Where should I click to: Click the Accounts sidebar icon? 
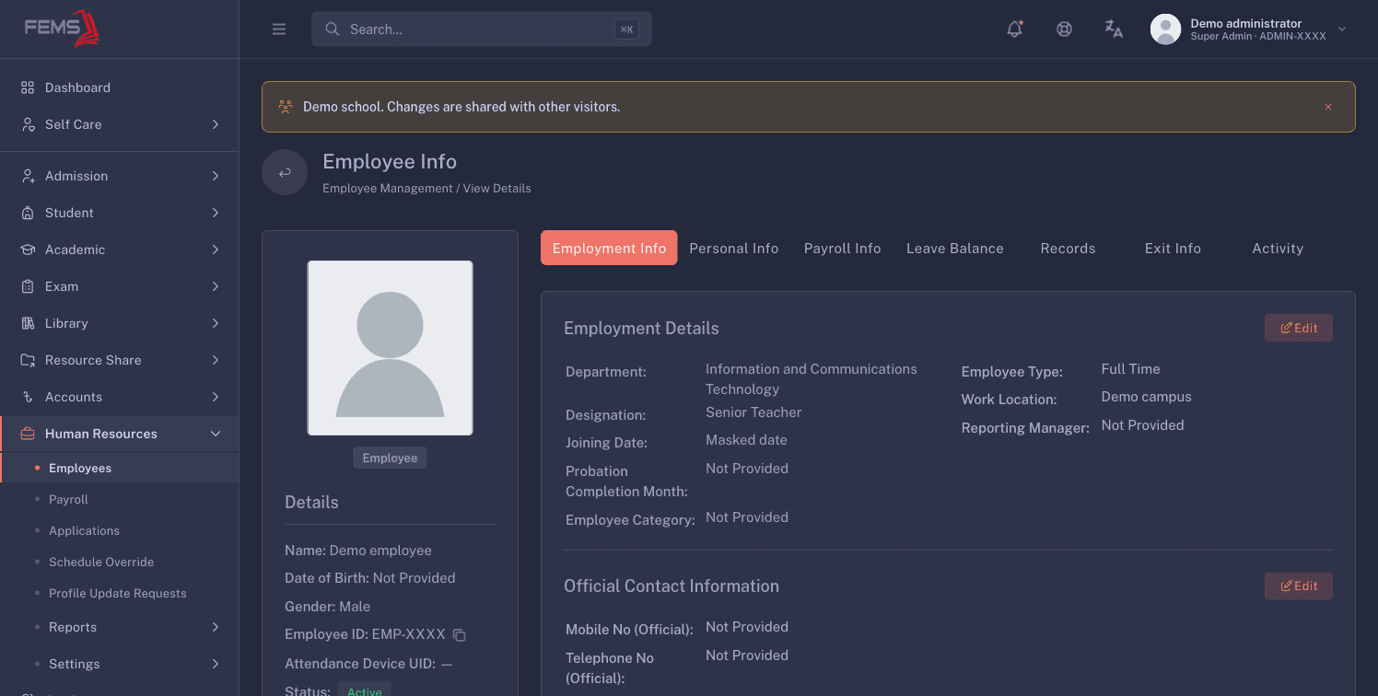click(x=28, y=397)
